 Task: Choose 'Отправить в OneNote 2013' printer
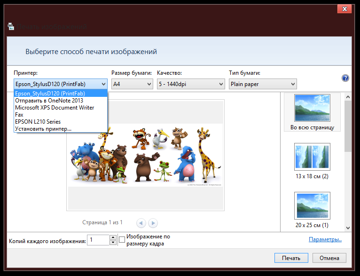(61, 101)
